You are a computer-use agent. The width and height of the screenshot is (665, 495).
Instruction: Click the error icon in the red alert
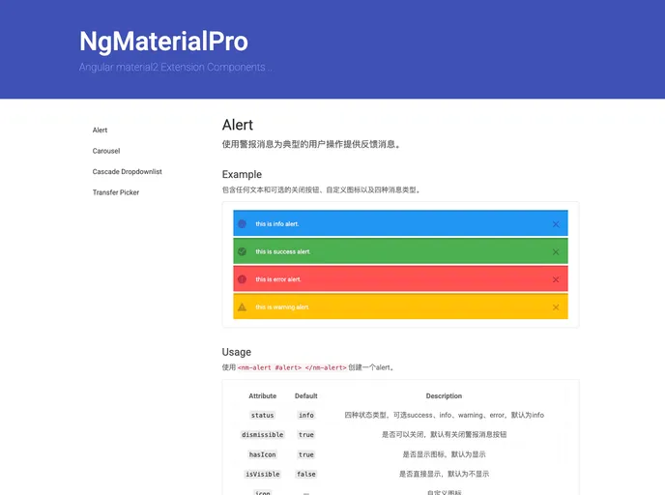coord(243,279)
